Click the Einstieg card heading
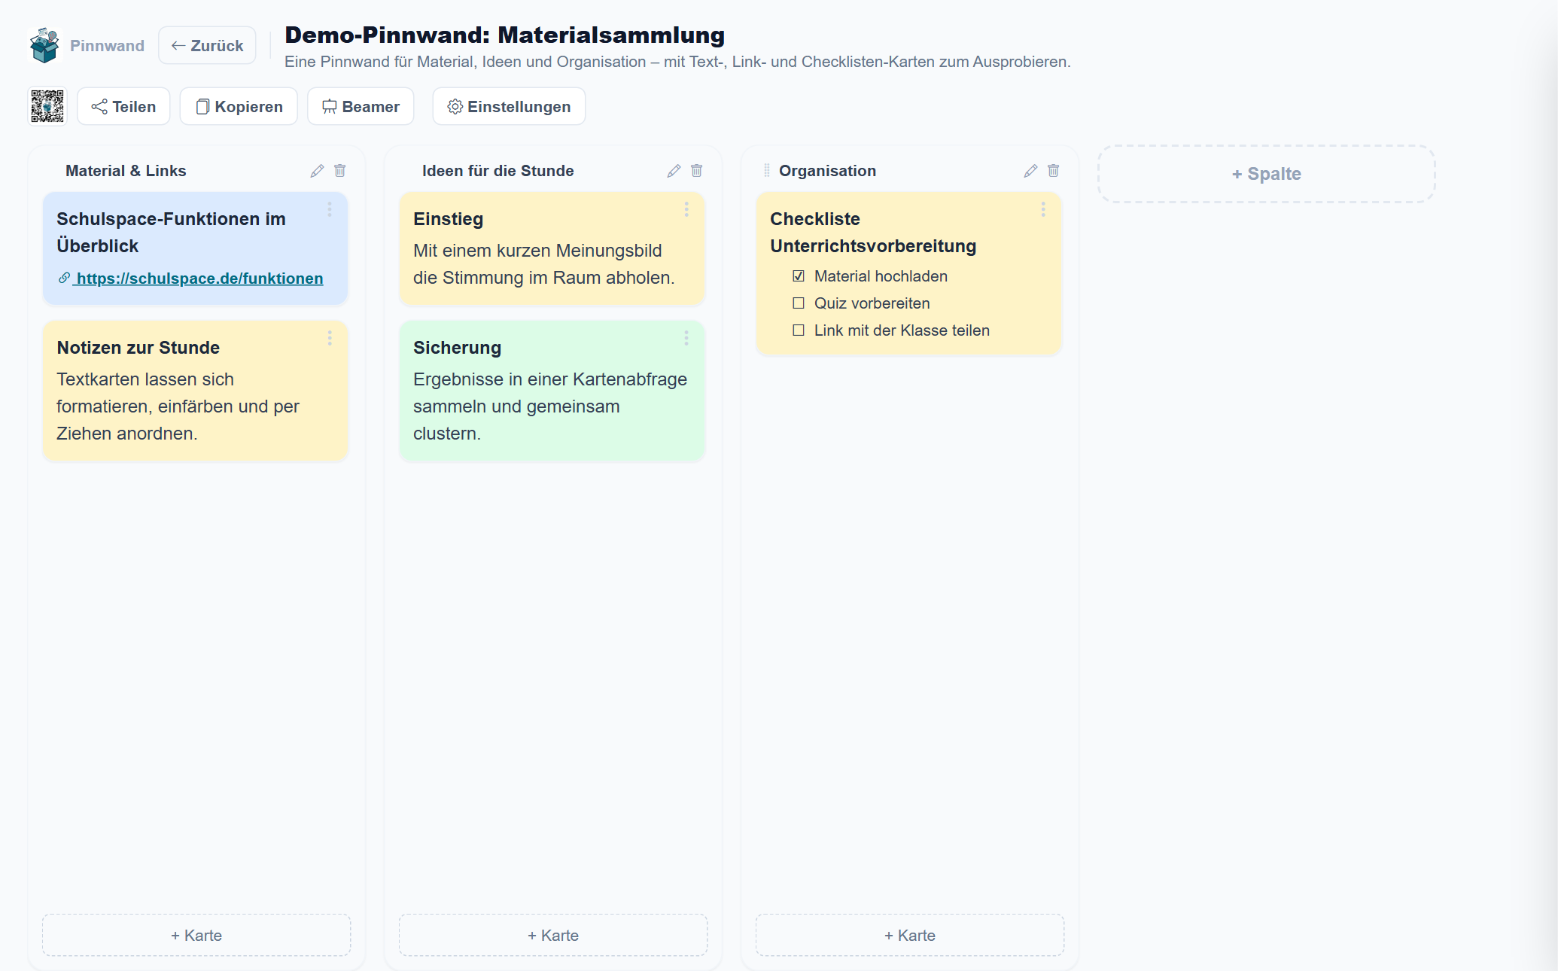The height and width of the screenshot is (971, 1558). (448, 219)
